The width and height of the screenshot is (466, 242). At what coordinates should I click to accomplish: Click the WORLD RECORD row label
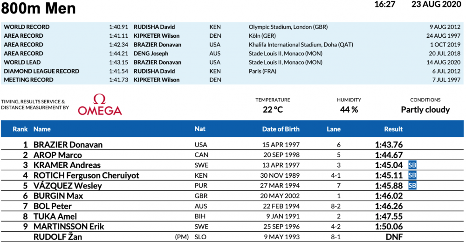(x=27, y=27)
